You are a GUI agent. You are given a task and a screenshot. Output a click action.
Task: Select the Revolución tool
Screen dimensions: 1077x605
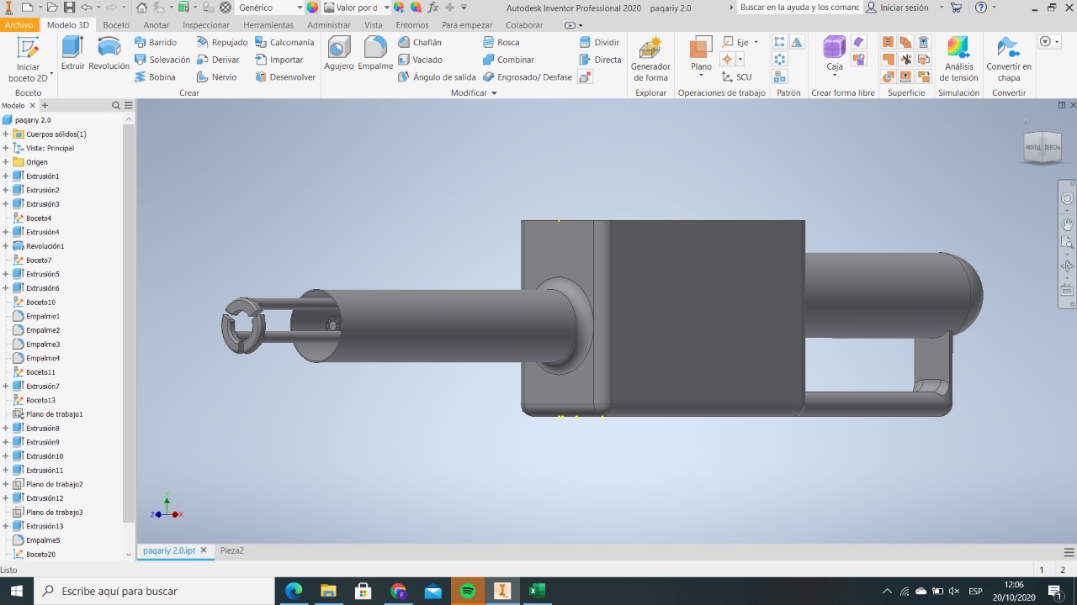[109, 55]
